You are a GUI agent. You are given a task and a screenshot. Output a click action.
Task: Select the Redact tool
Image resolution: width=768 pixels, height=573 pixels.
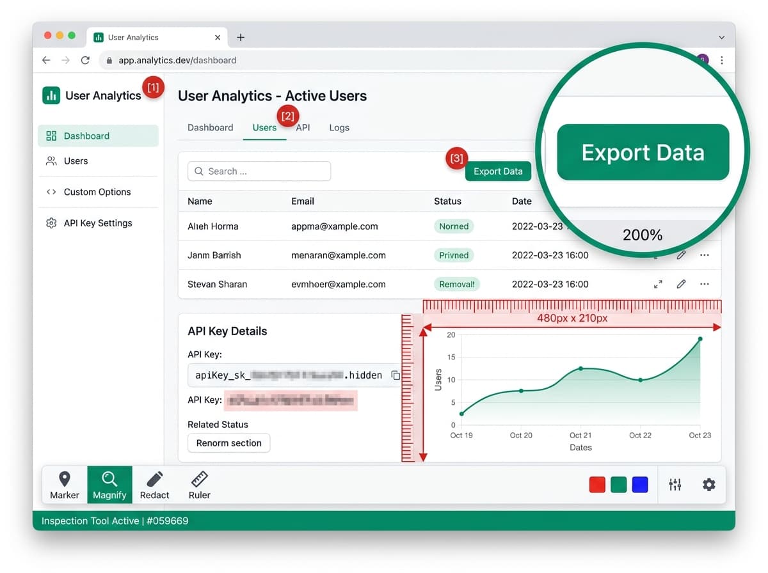pos(155,485)
